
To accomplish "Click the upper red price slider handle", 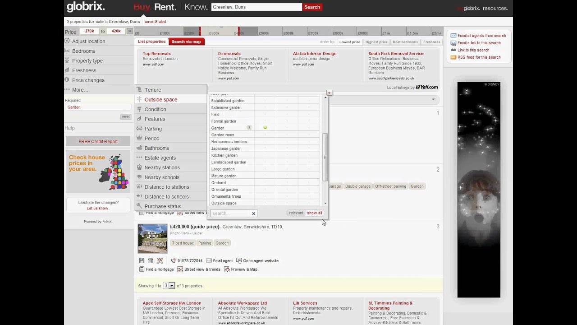I will click(239, 31).
